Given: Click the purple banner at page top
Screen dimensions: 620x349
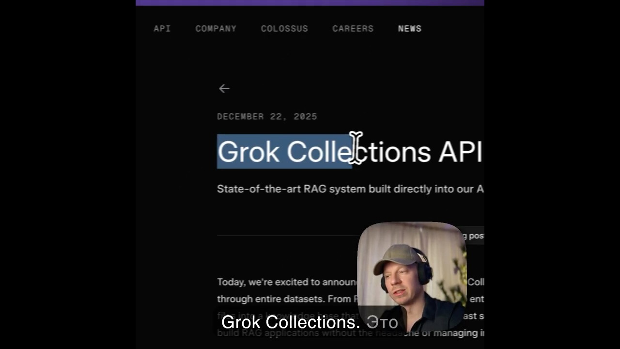Looking at the screenshot, I should coord(310,3).
